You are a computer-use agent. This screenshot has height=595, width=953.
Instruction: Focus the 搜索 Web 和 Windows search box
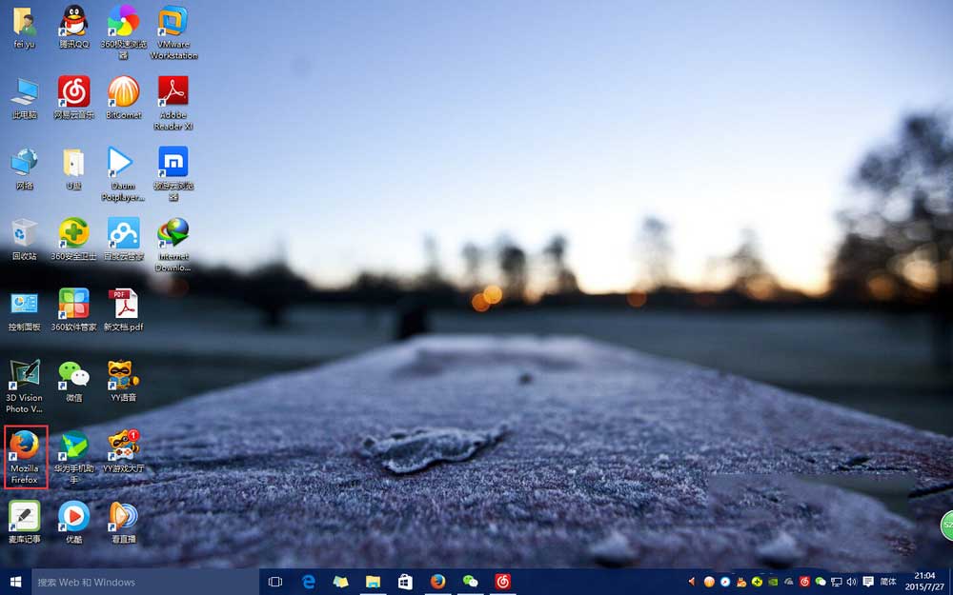point(145,582)
